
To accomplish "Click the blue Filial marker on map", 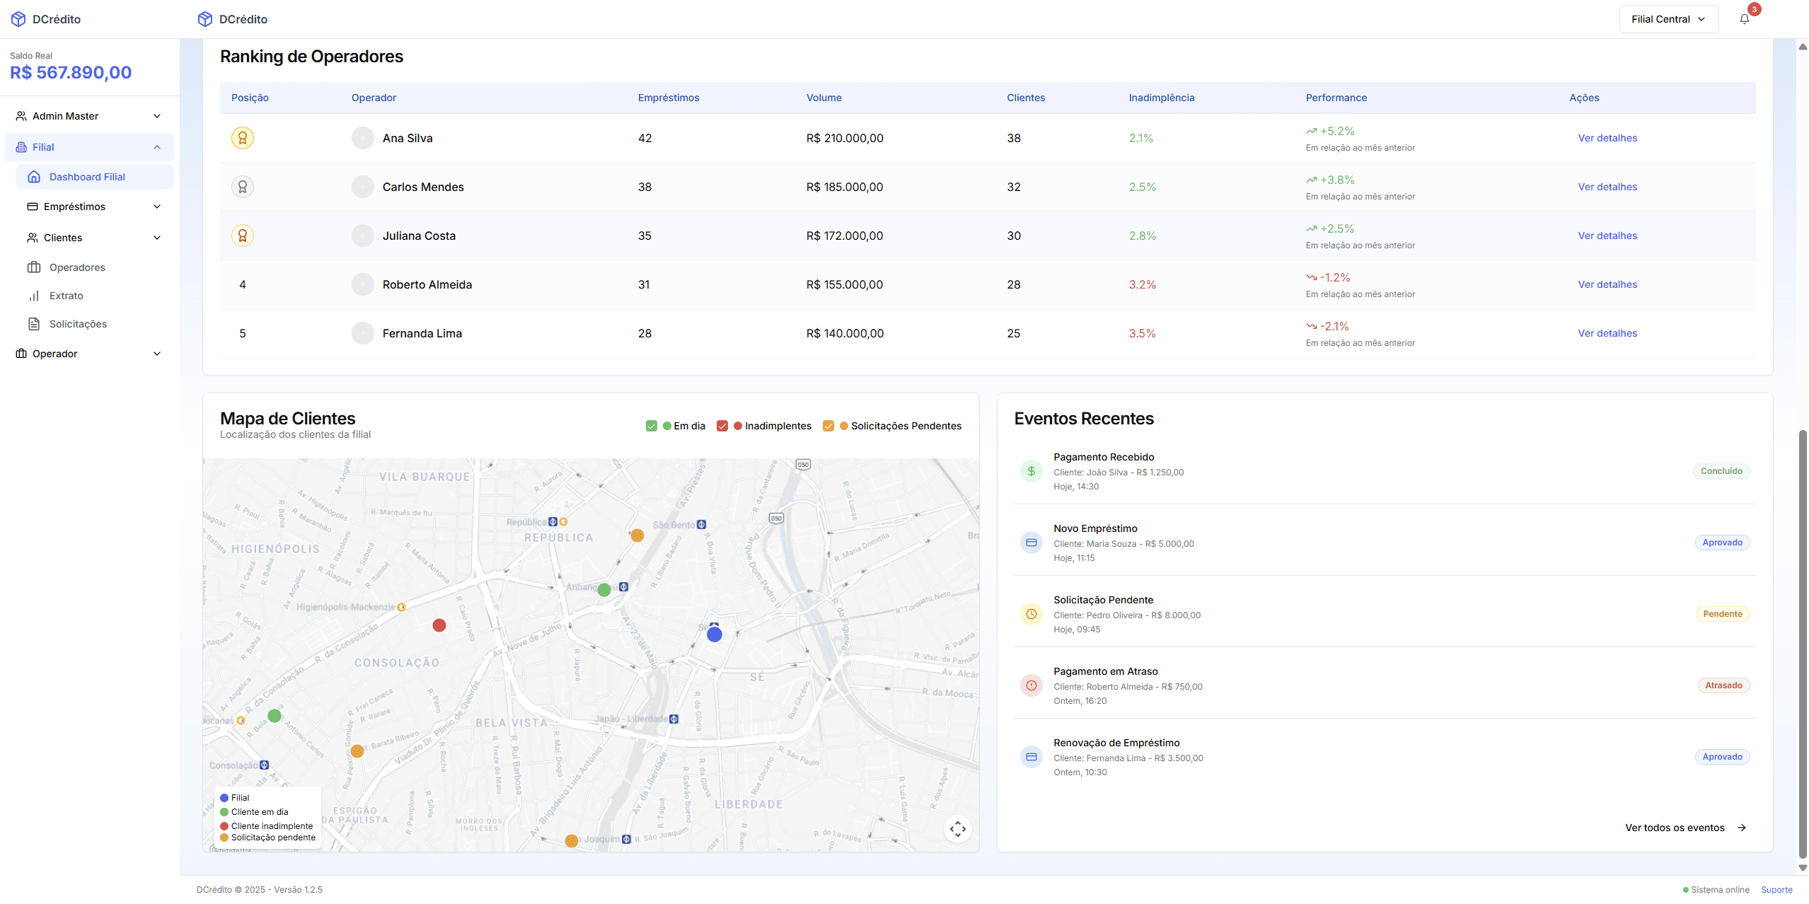I will (x=715, y=634).
